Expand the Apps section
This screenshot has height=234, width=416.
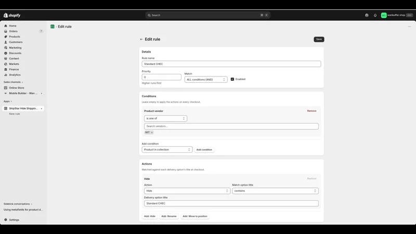tap(8, 101)
